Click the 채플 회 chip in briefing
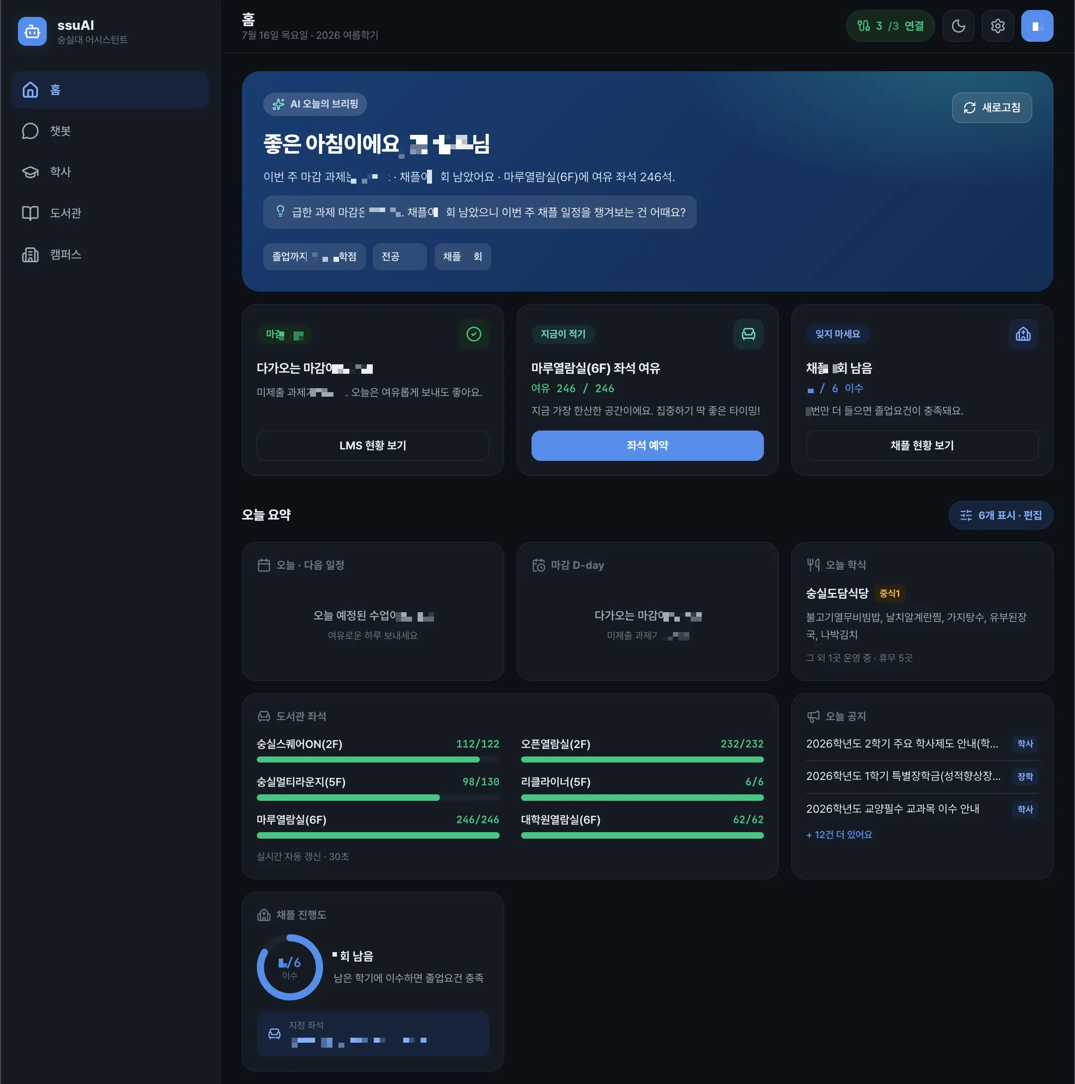 (462, 256)
